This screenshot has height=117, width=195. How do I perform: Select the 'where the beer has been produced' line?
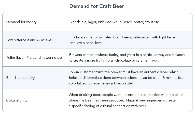point(122,100)
